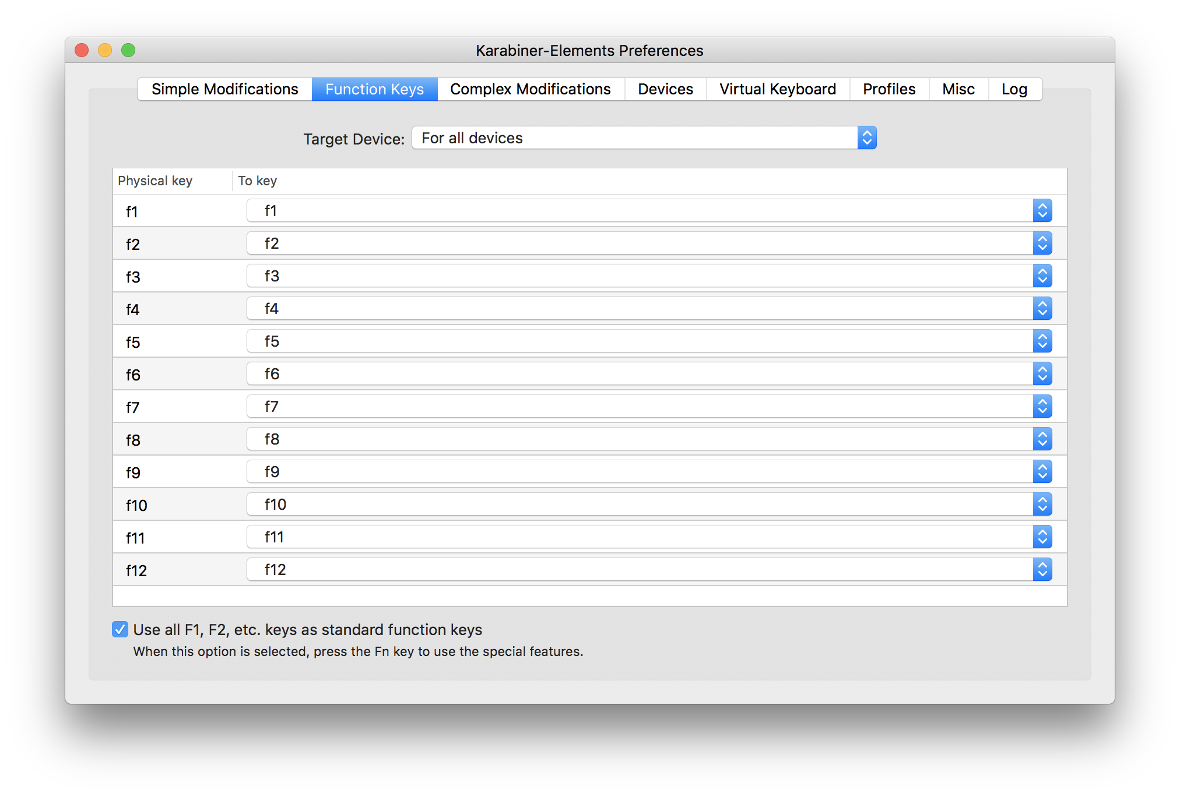Open the f6 mapping dropdown

coord(1042,373)
